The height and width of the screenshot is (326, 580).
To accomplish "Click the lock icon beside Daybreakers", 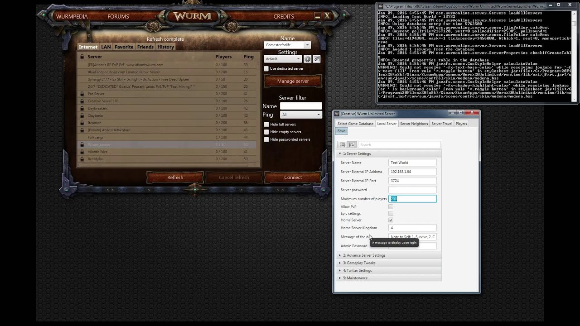I will [x=82, y=108].
